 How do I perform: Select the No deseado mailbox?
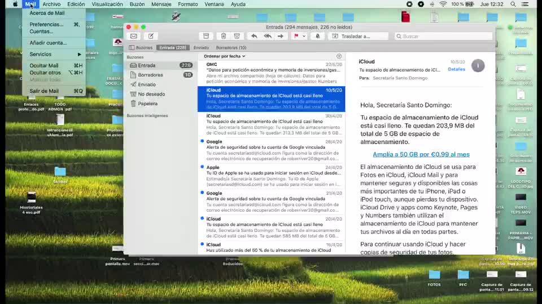(161, 94)
